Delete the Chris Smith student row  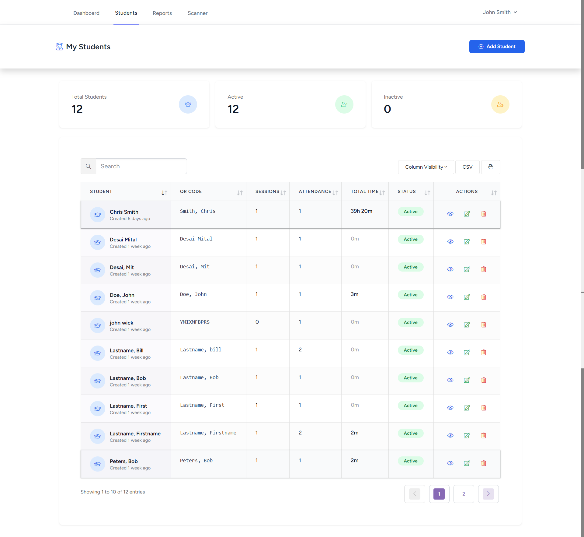pos(484,214)
